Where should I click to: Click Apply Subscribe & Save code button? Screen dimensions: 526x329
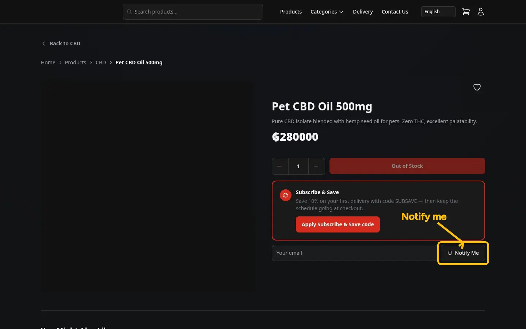pos(338,224)
